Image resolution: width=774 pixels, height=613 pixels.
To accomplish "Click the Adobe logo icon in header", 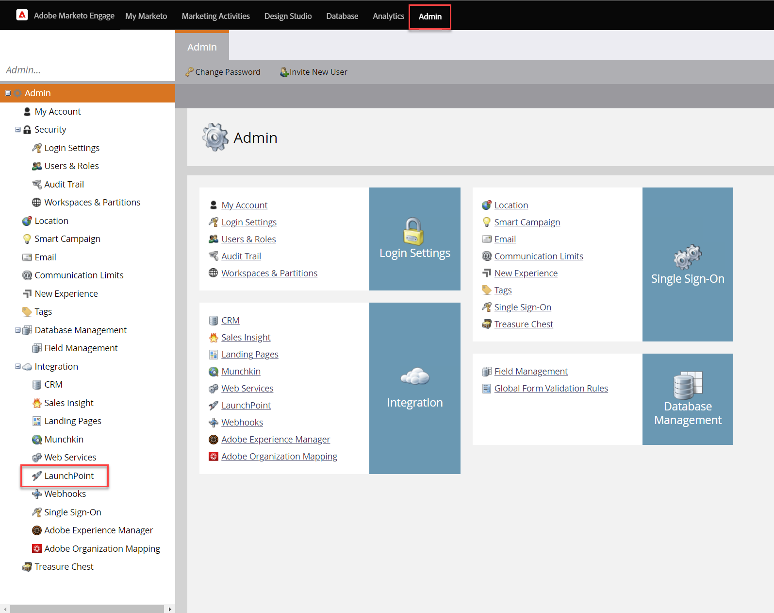I will pos(22,15).
